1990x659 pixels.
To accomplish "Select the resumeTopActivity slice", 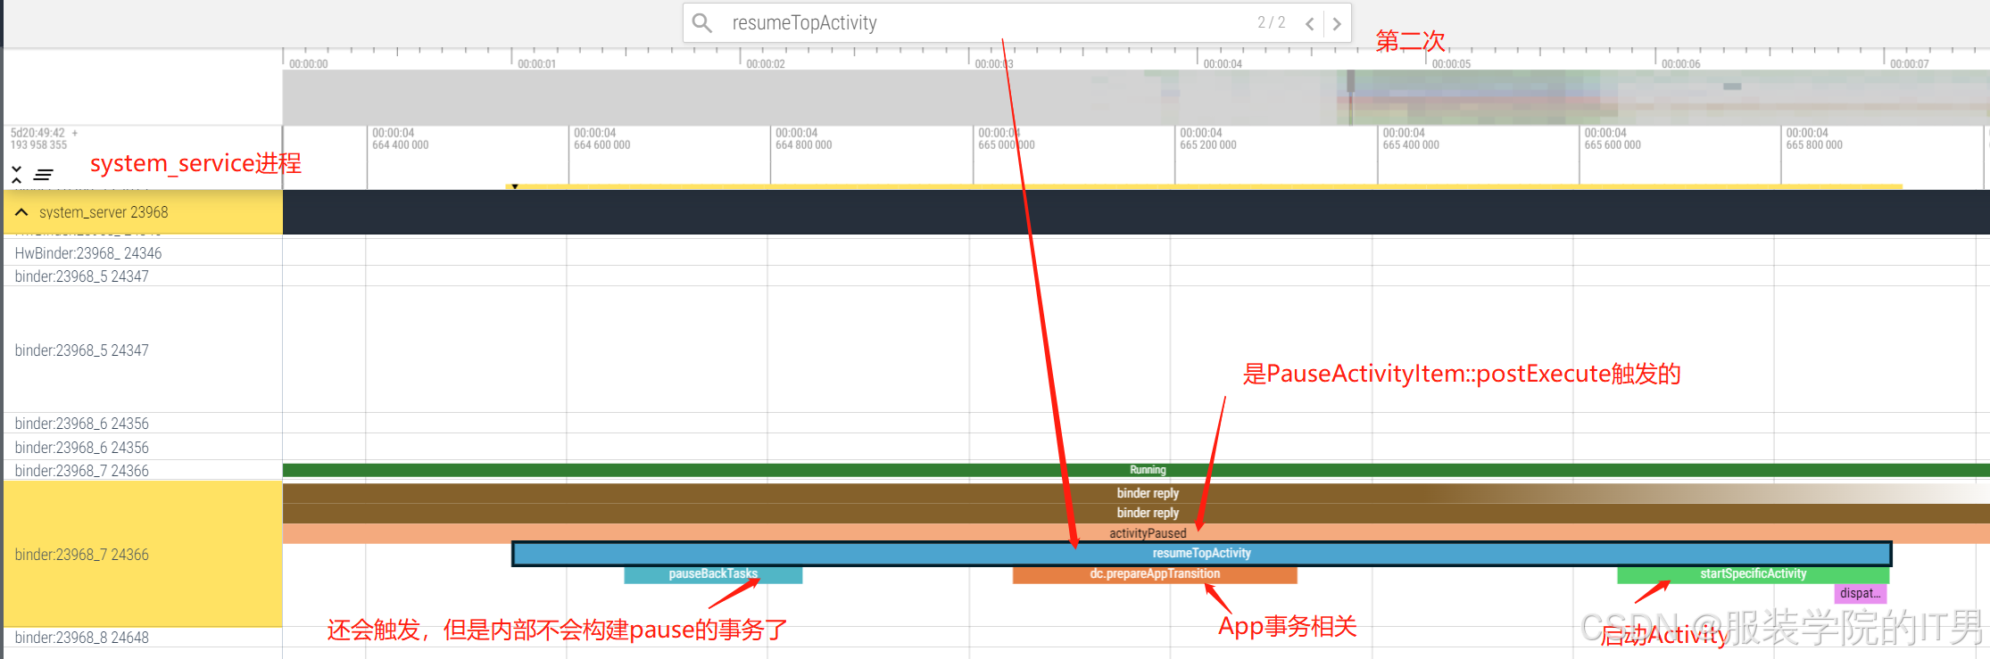I will [1202, 554].
